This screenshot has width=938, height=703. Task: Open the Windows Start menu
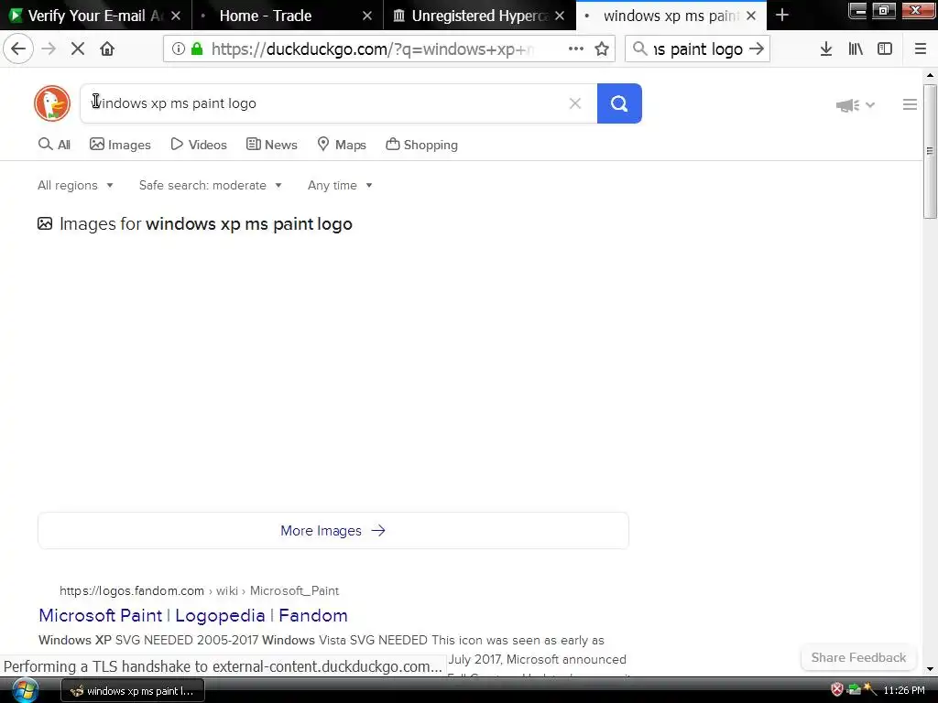(25, 690)
